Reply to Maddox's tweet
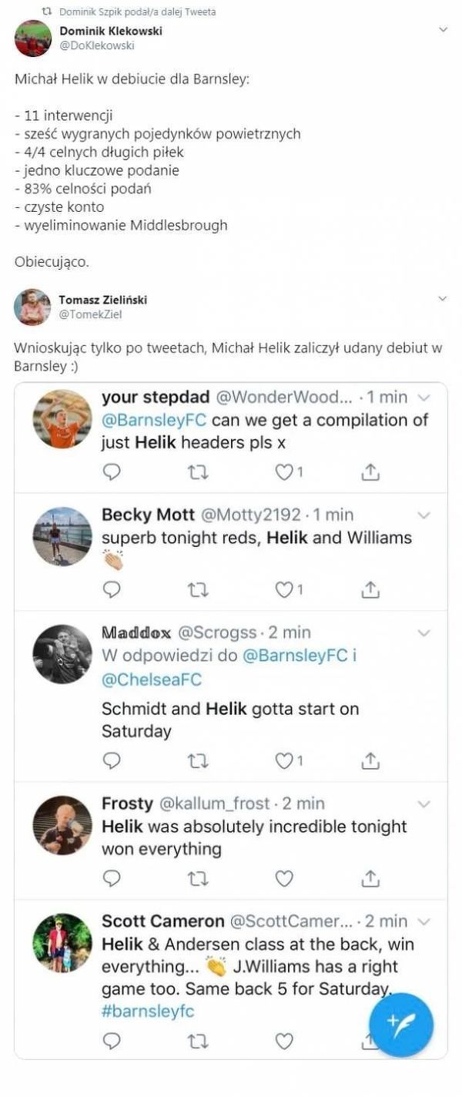This screenshot has height=1097, width=462. click(x=112, y=760)
